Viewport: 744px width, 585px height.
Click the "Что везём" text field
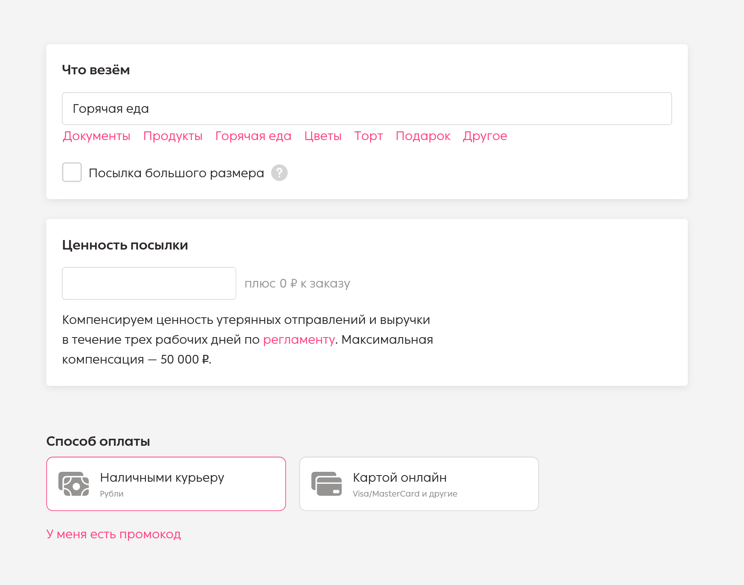point(367,109)
